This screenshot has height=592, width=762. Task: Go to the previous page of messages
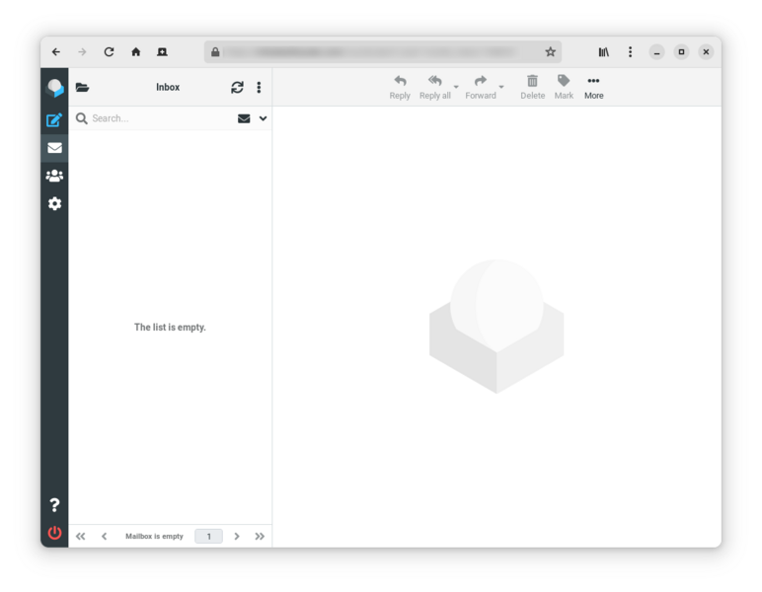104,536
